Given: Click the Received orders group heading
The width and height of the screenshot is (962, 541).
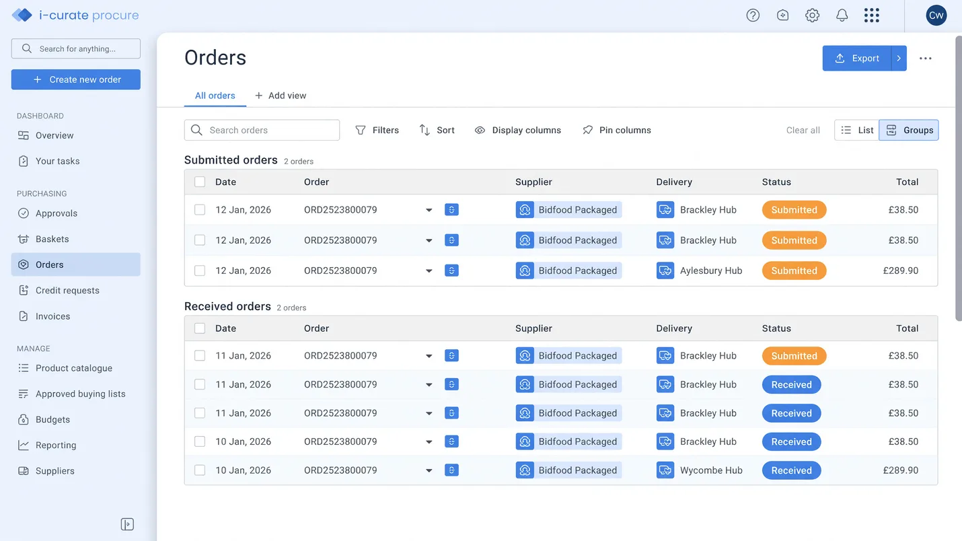Looking at the screenshot, I should point(227,306).
